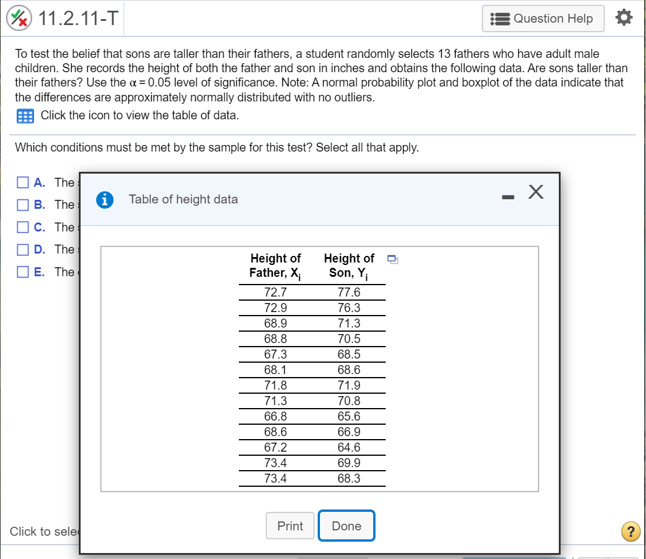646x559 pixels.
Task: Print the height data table
Action: (x=290, y=526)
